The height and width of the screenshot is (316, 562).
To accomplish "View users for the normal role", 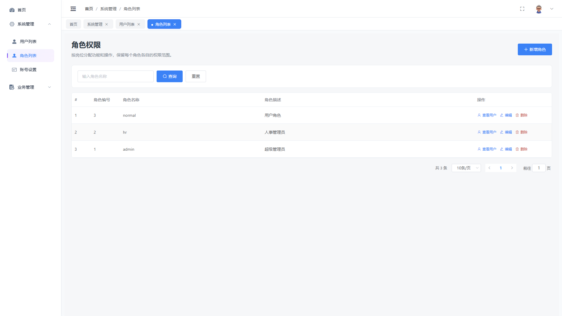I will click(487, 115).
